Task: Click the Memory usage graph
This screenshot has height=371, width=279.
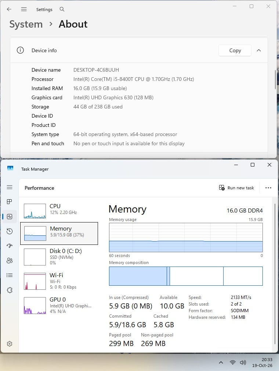Action: pos(186,238)
